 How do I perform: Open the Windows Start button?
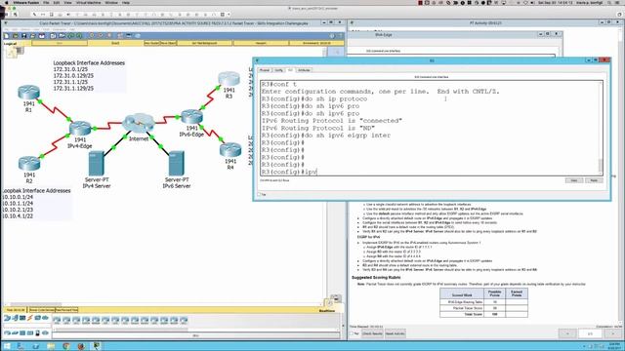click(7, 346)
